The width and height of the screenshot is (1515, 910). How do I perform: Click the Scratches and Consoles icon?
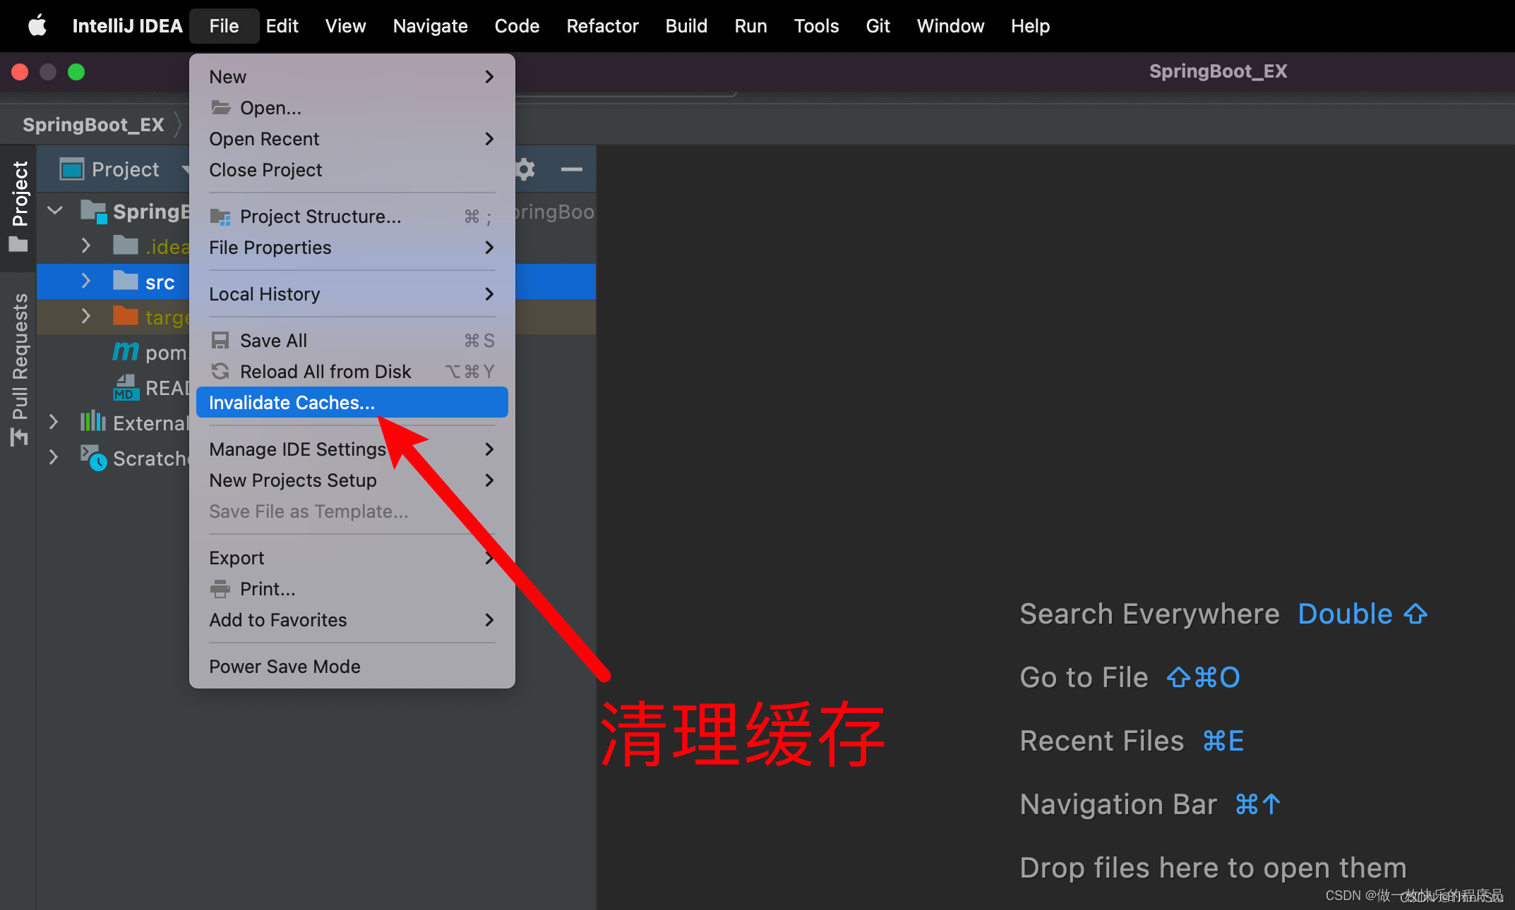pyautogui.click(x=93, y=457)
